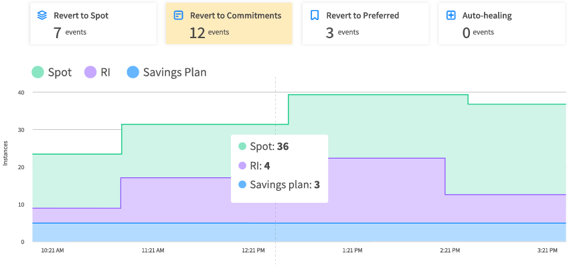This screenshot has height=267, width=569.
Task: Open the Auto-healing events card
Action: click(502, 23)
